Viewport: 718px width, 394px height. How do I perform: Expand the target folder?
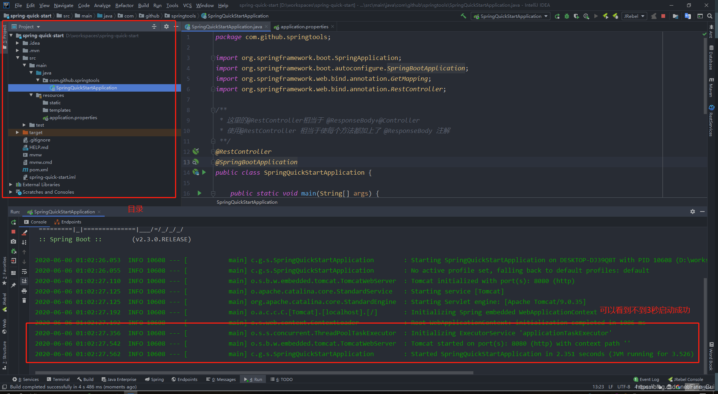[x=18, y=132]
